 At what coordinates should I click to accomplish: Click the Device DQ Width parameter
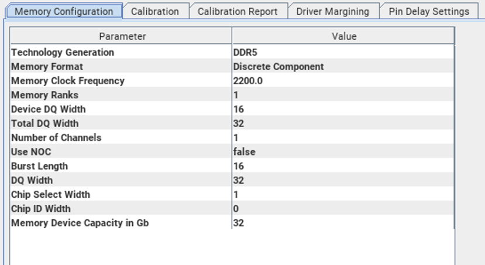point(49,109)
